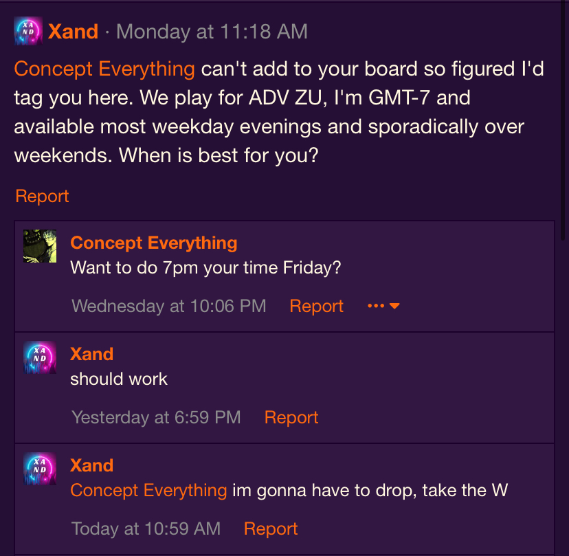The height and width of the screenshot is (556, 569).
Task: Click the Xand username above "should work"
Action: [x=91, y=354]
